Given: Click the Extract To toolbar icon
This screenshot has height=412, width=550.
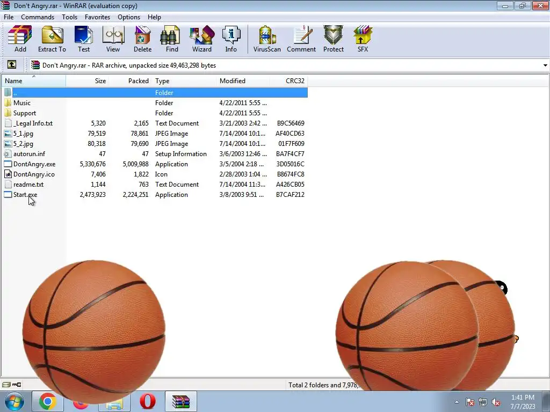Looking at the screenshot, I should (x=52, y=39).
